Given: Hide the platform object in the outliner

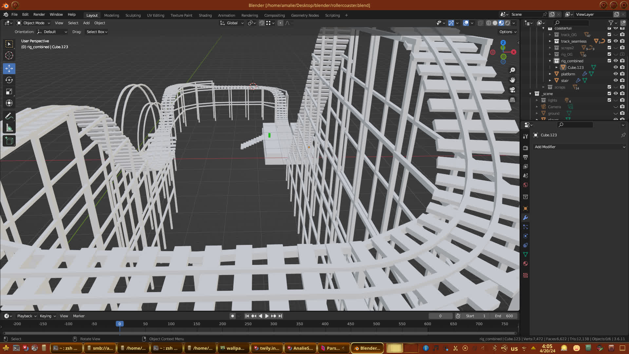Looking at the screenshot, I should point(616,74).
